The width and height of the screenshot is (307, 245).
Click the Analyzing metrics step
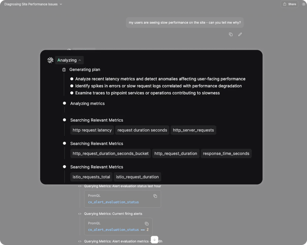click(x=87, y=104)
